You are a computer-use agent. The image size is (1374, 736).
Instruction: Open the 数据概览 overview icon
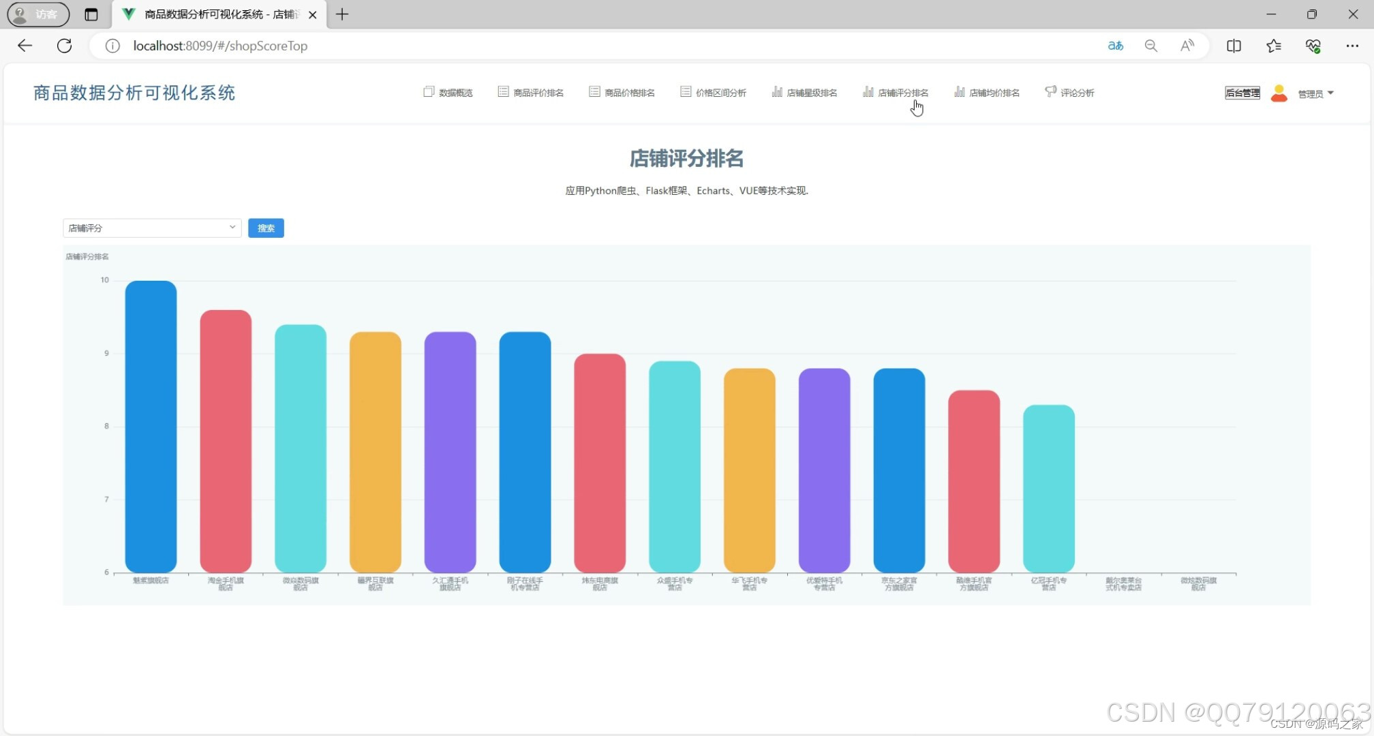tap(429, 91)
